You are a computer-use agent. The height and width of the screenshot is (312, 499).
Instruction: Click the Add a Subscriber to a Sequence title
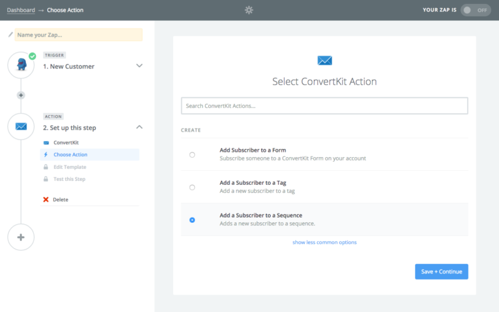point(261,216)
